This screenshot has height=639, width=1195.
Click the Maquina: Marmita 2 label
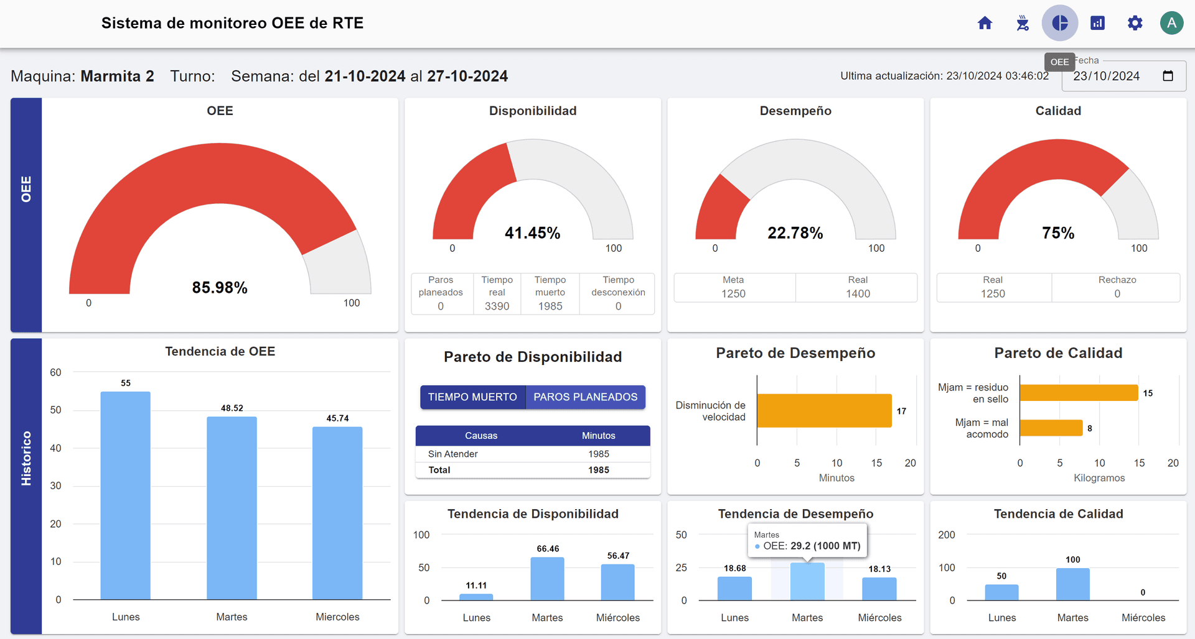click(82, 76)
